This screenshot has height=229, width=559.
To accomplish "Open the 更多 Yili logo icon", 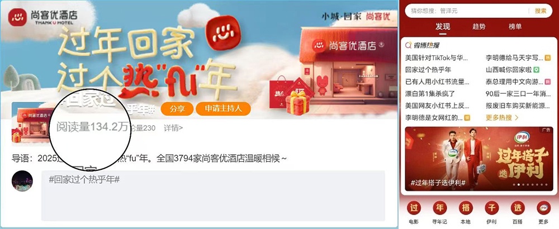I will (544, 208).
